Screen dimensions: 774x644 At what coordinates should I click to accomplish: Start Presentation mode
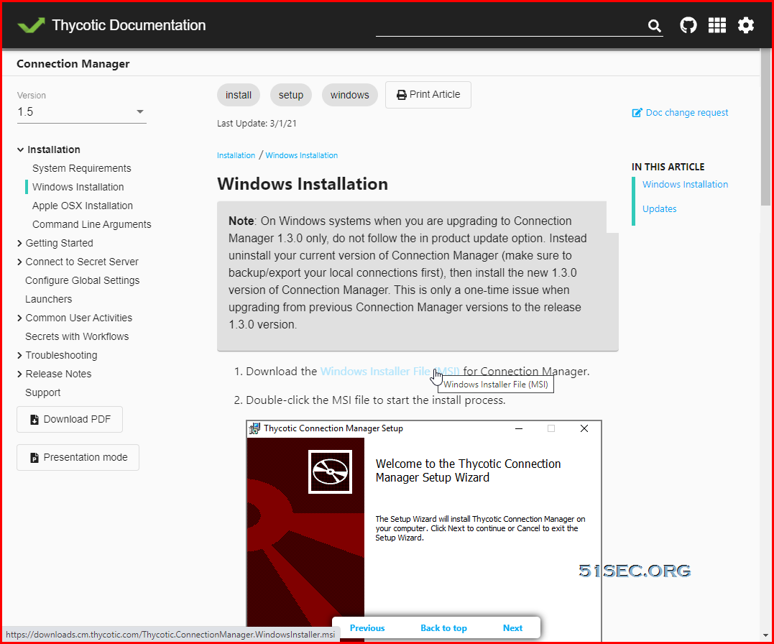[78, 457]
